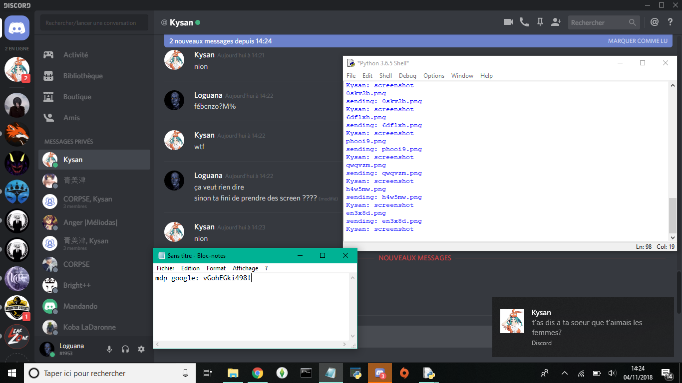
Task: Open Boutique in the sidebar
Action: pyautogui.click(x=94, y=97)
